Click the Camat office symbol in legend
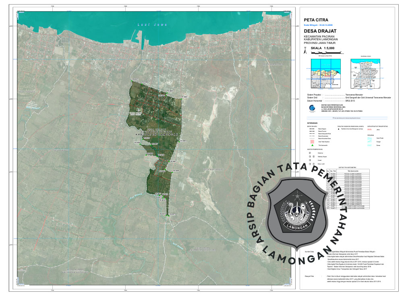 coord(310,160)
